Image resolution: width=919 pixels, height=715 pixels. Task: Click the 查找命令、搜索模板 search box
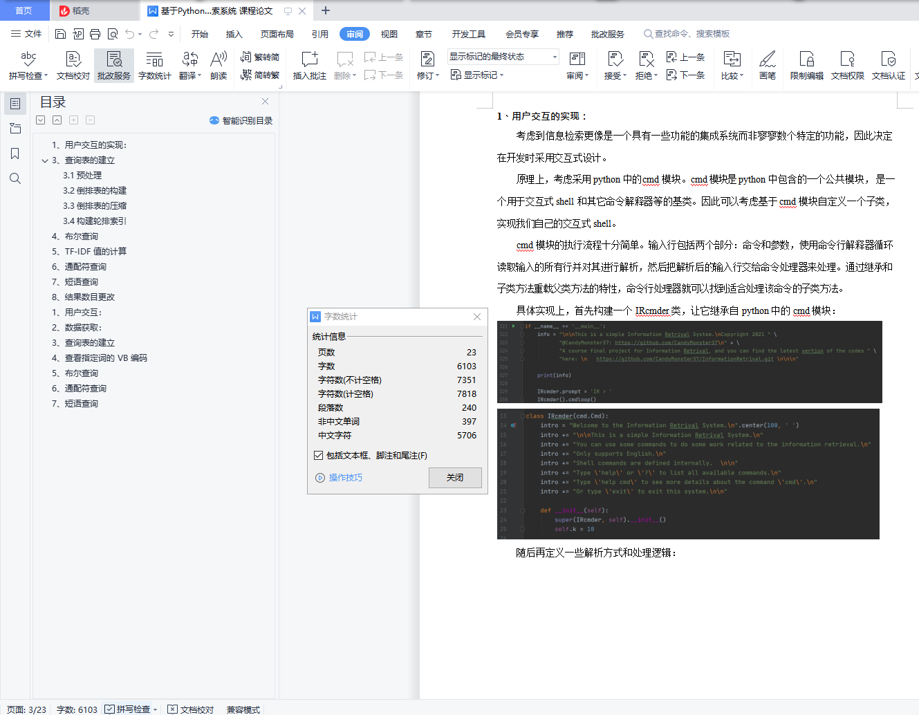(687, 34)
